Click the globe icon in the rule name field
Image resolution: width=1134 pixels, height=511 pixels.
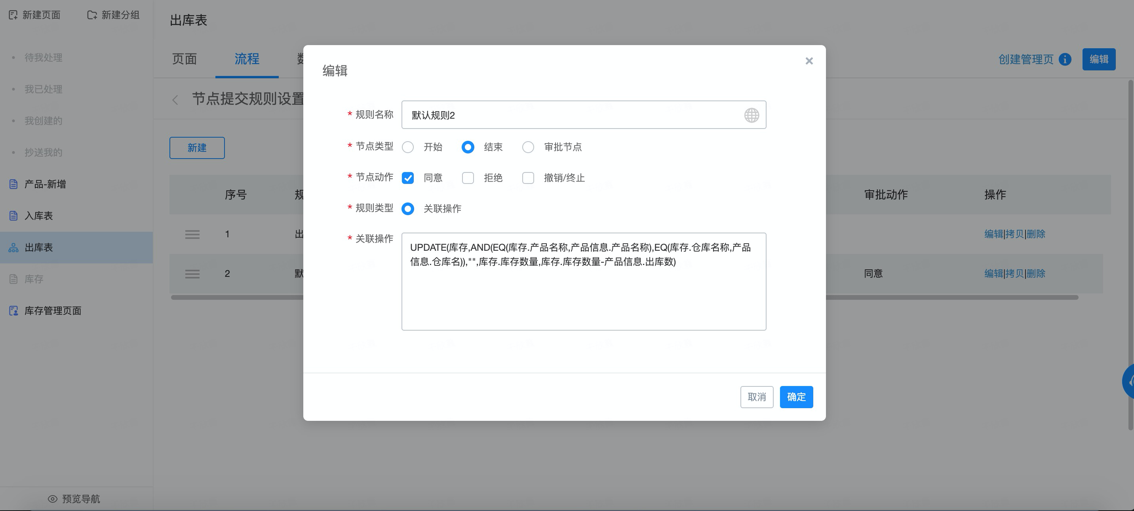tap(751, 115)
